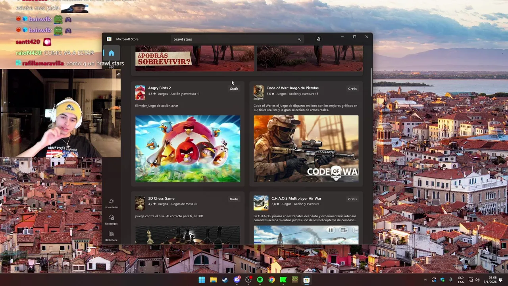Open the C.H.A.O.S Multiplayer Air War title
Screen dimensions: 508x286
[x=296, y=198]
